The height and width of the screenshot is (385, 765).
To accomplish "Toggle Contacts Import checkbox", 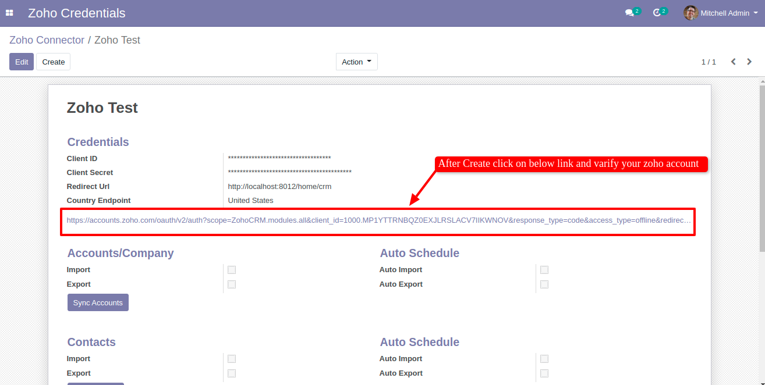I will tap(232, 359).
